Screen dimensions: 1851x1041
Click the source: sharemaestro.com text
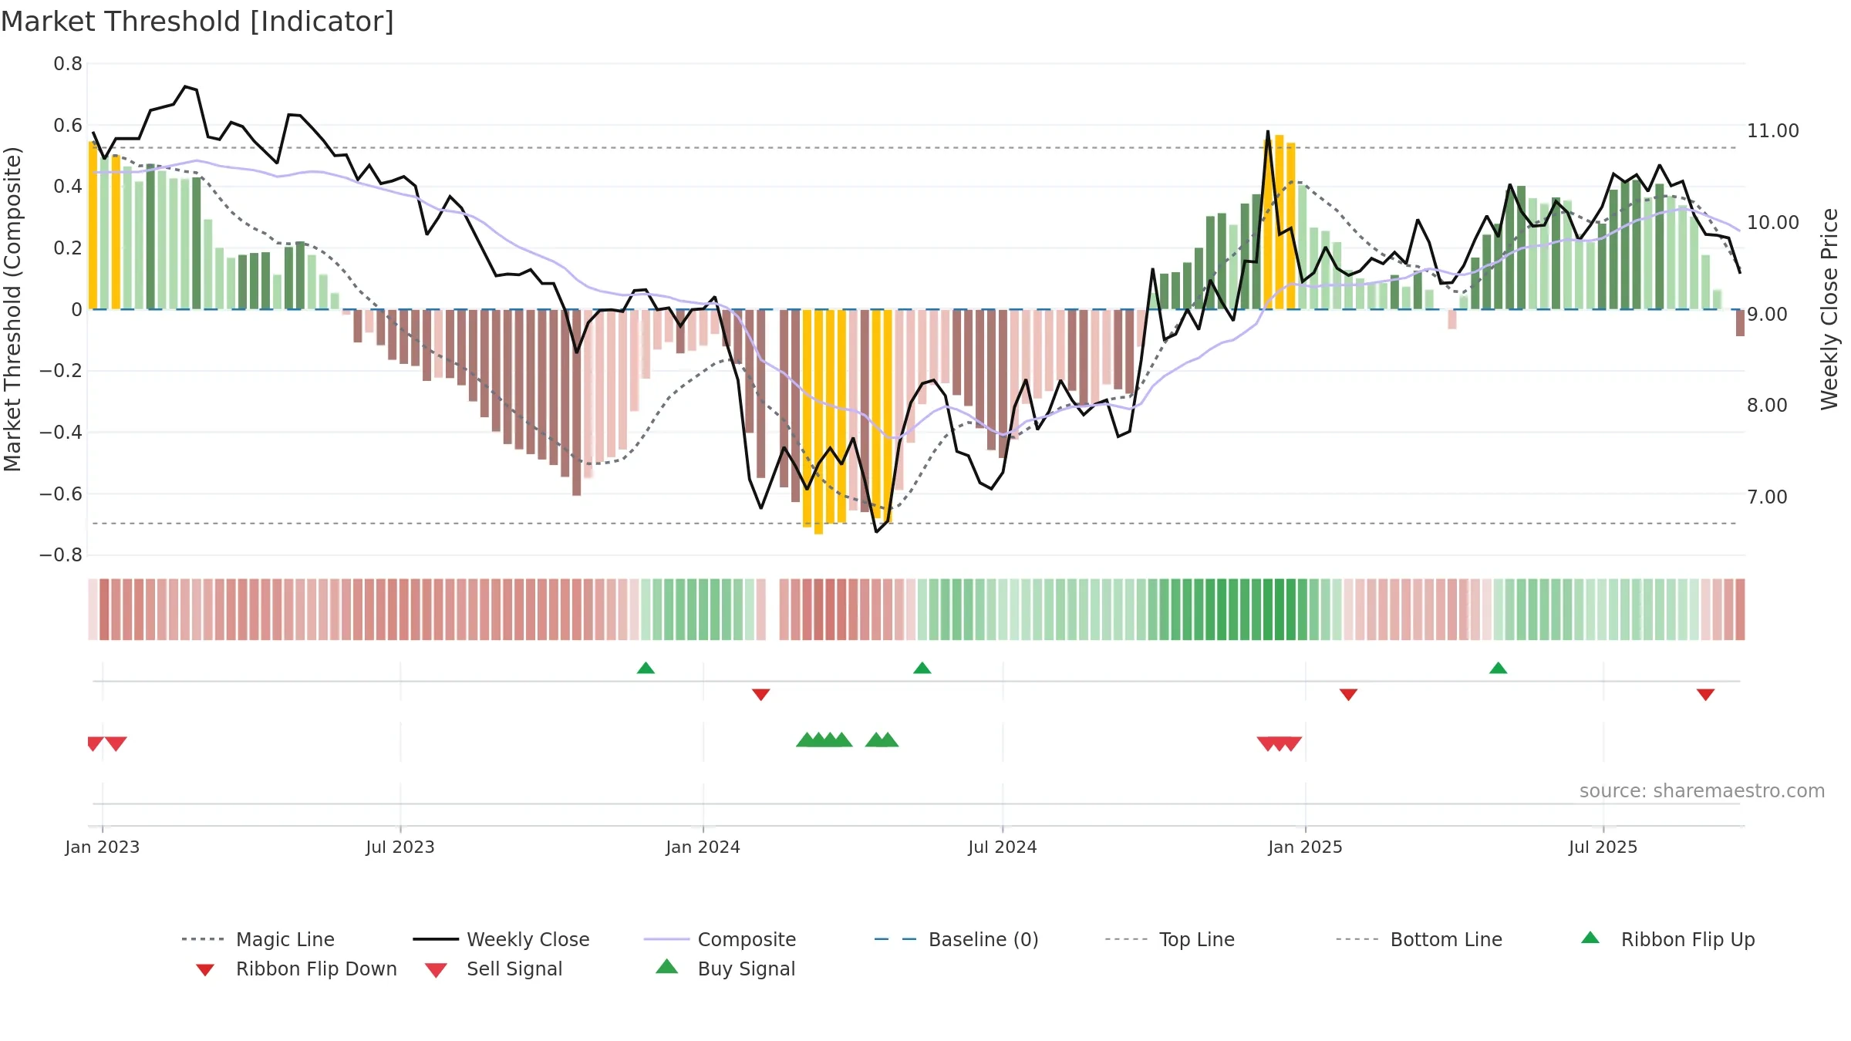(1702, 791)
